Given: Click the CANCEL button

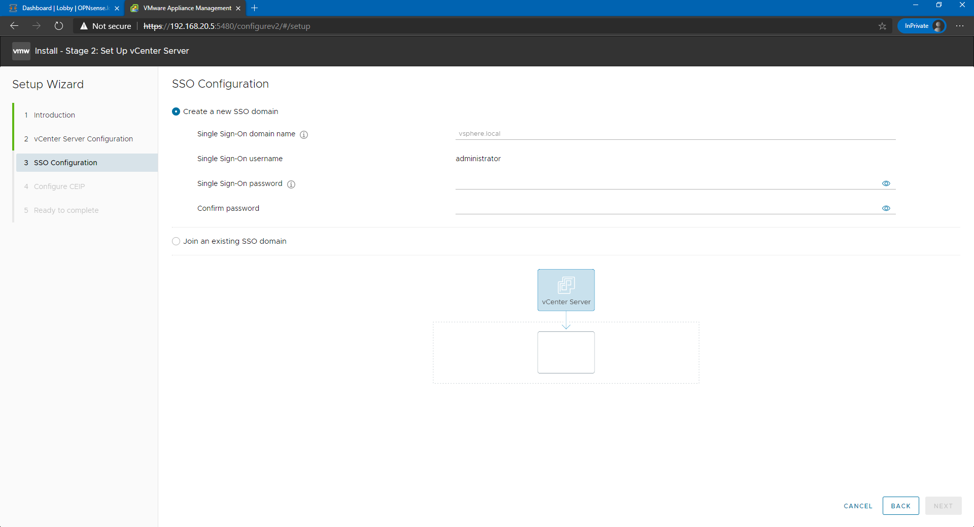Looking at the screenshot, I should [858, 506].
